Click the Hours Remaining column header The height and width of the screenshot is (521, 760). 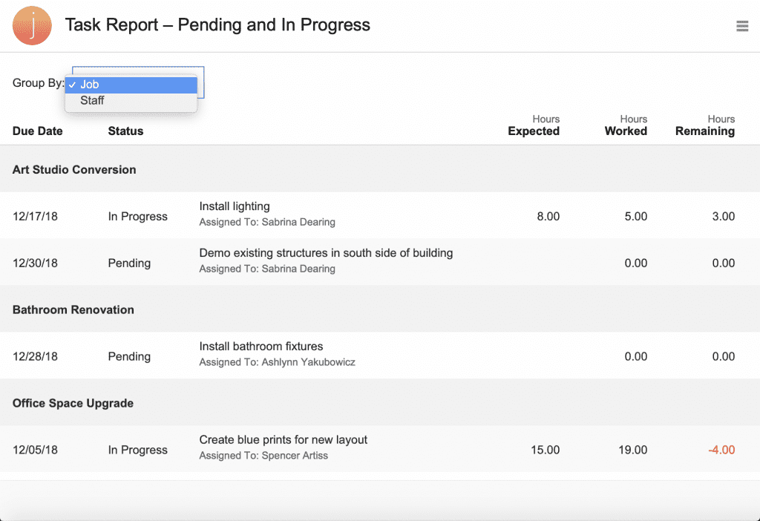point(704,125)
